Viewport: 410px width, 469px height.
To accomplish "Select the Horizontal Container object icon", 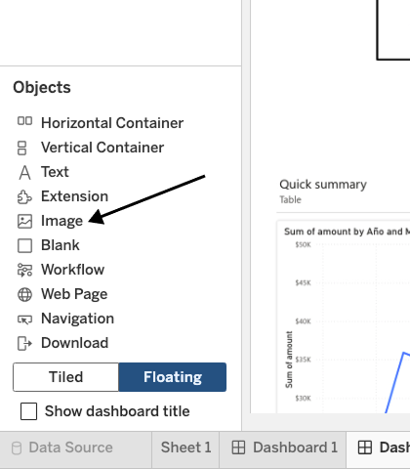I will 24,121.
